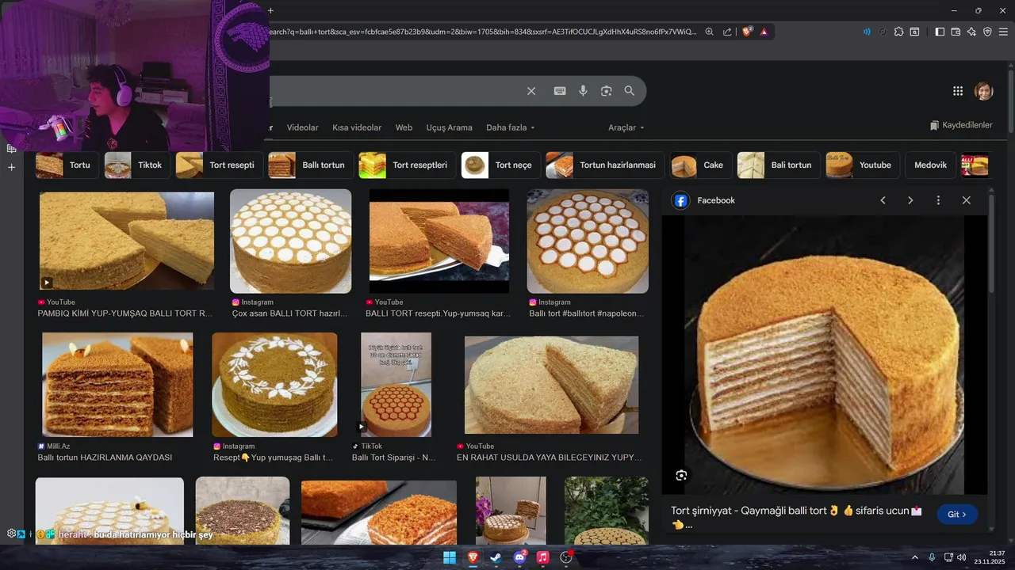Open the clock and date in taskbar

tap(990, 557)
